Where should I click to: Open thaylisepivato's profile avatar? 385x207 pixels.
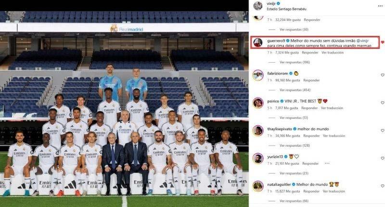pos(258,131)
